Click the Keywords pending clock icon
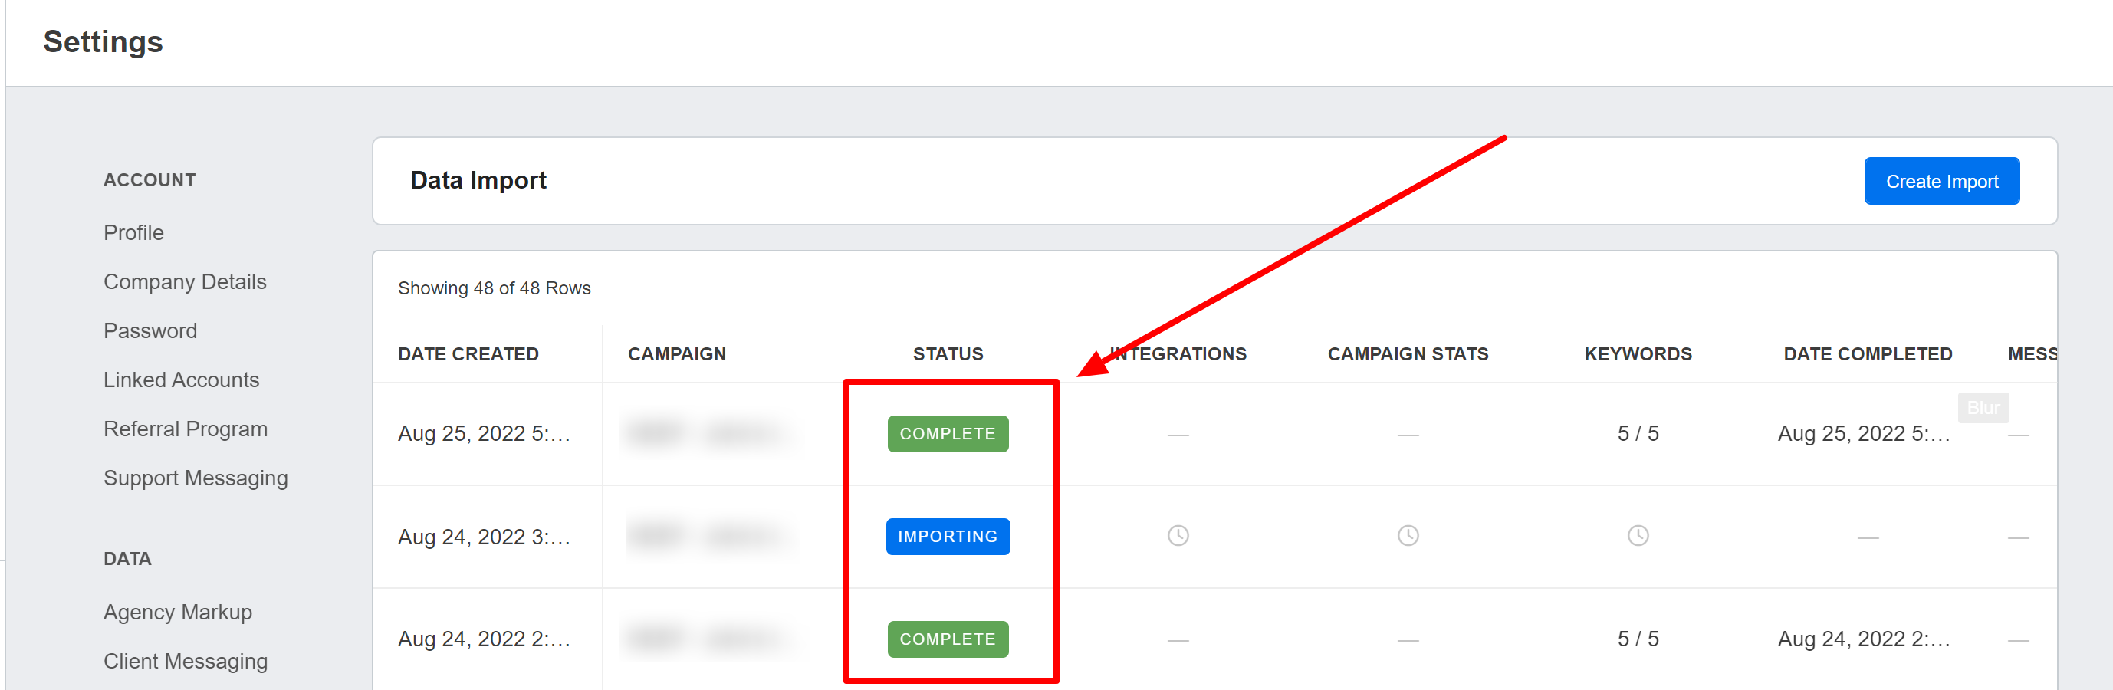2113x690 pixels. 1638,537
